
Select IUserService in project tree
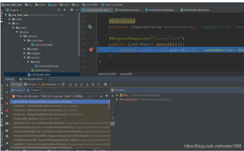pos(42,70)
